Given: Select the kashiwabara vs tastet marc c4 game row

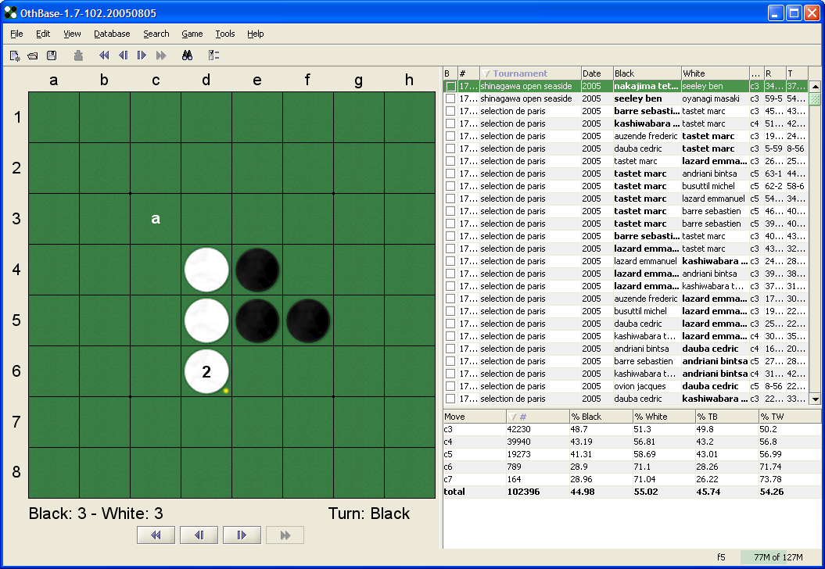Looking at the screenshot, I should click(625, 123).
